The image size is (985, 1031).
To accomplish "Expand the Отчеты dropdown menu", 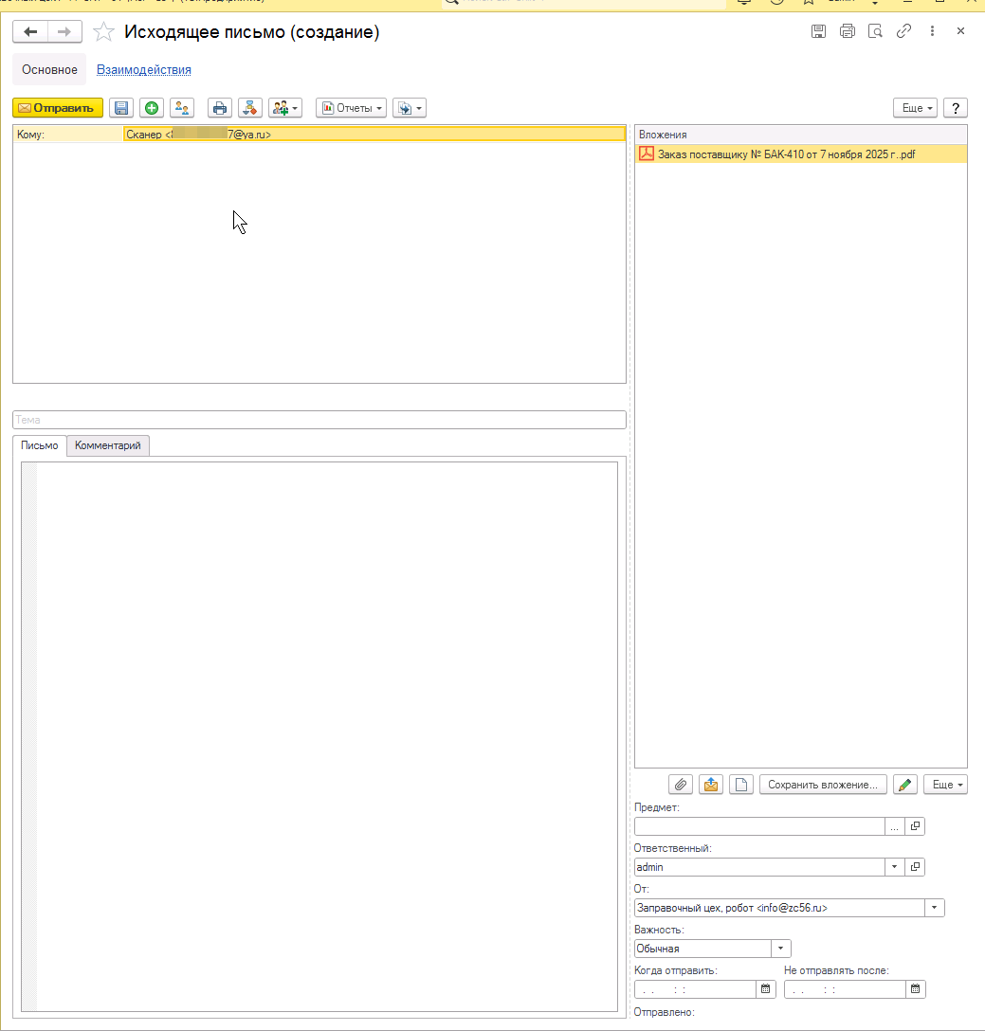I will pos(351,108).
